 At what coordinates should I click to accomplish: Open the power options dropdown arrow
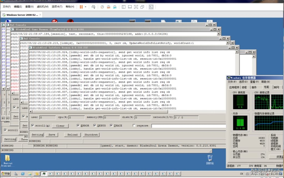[x=86, y=7]
